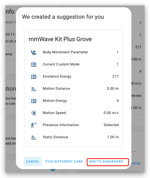Click the Motion Distance 0.00 m value
The image size is (150, 178).
coord(113,88)
